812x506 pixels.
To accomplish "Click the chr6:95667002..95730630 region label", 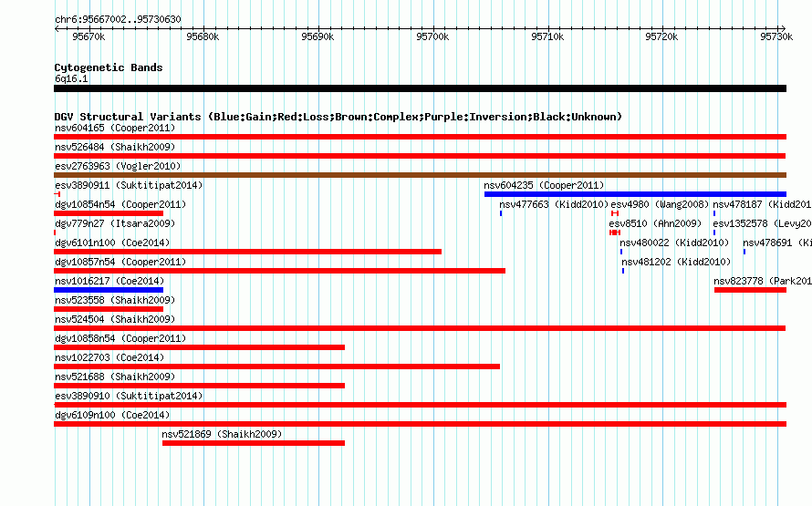I will click(x=118, y=19).
